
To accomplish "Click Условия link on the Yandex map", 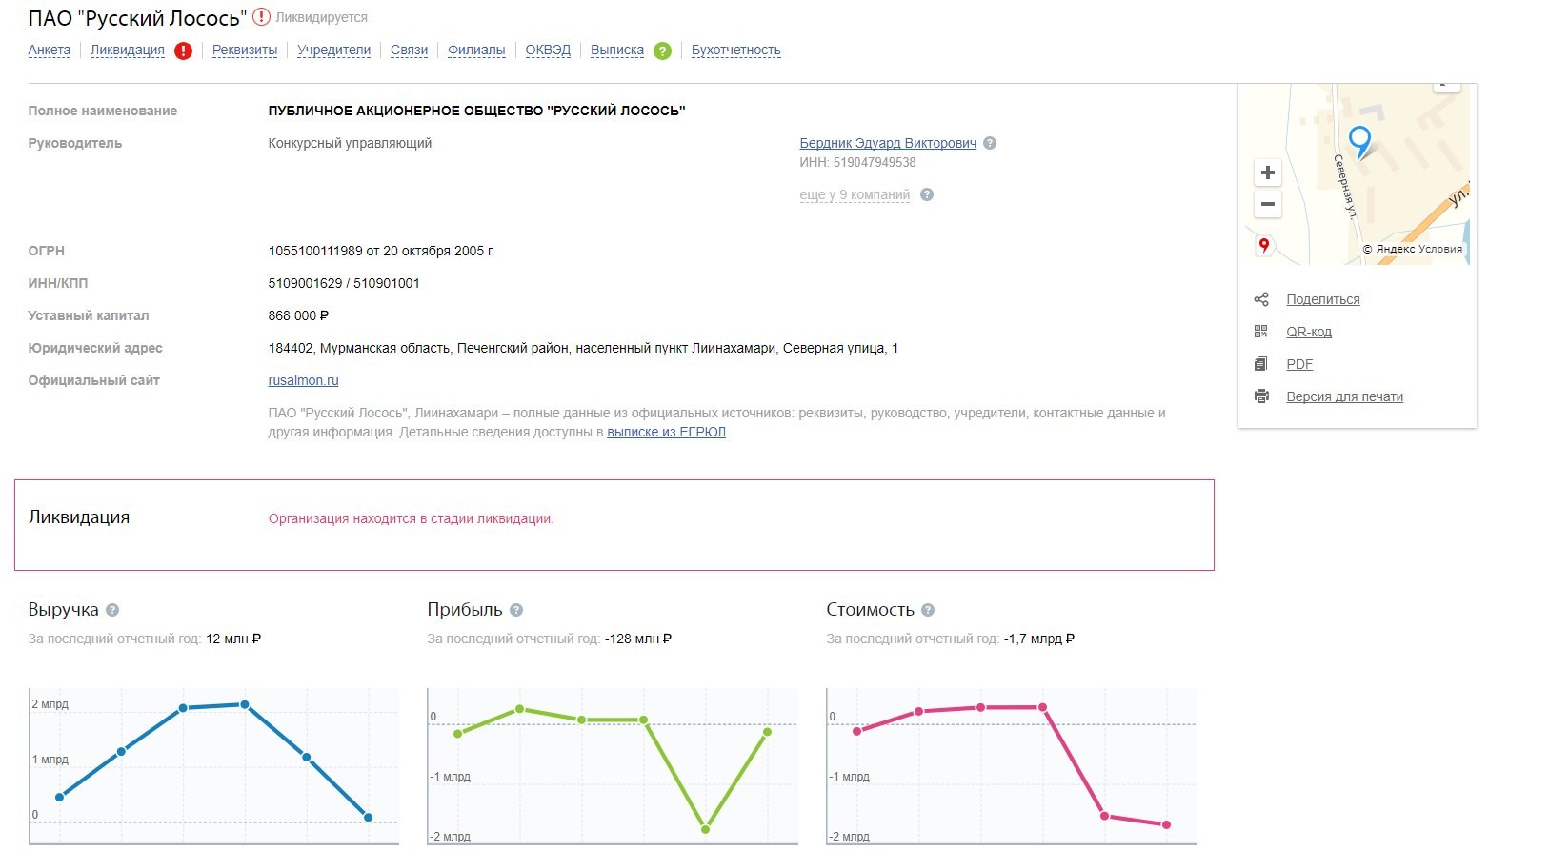I will (x=1440, y=249).
